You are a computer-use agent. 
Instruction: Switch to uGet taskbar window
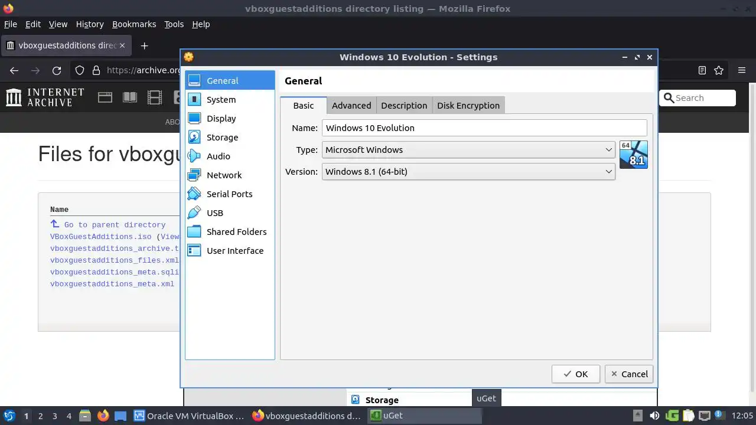[425, 416]
